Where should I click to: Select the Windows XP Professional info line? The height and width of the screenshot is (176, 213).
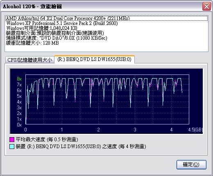click(x=62, y=23)
